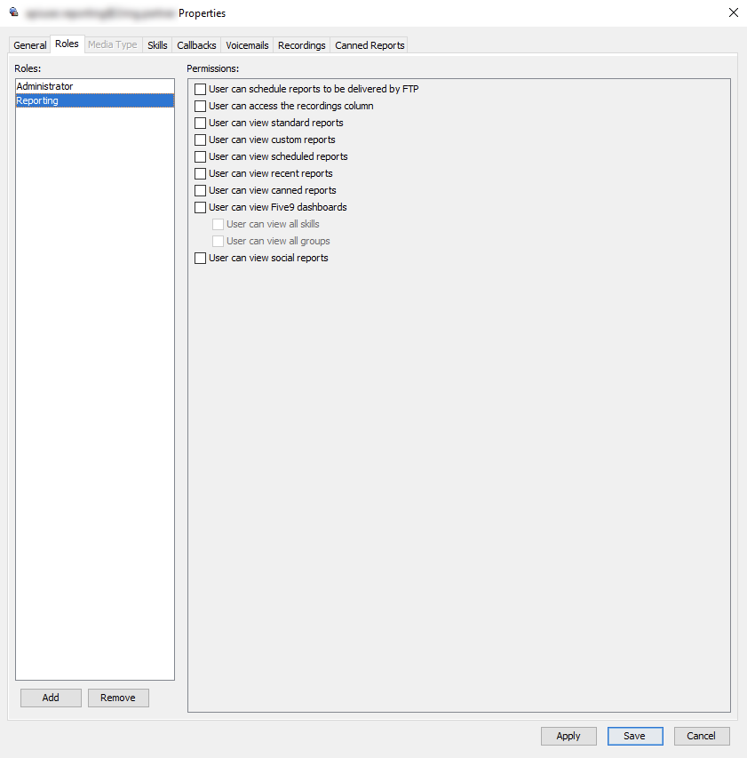Image resolution: width=747 pixels, height=758 pixels.
Task: Enable viewing of standard reports
Action: click(200, 123)
